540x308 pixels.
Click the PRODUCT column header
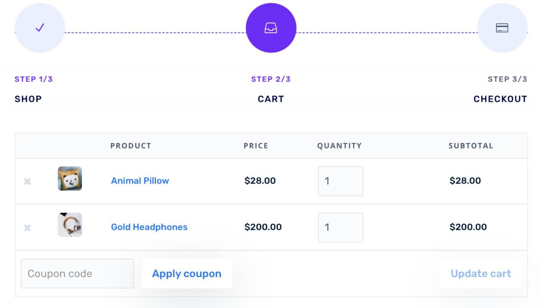[130, 146]
